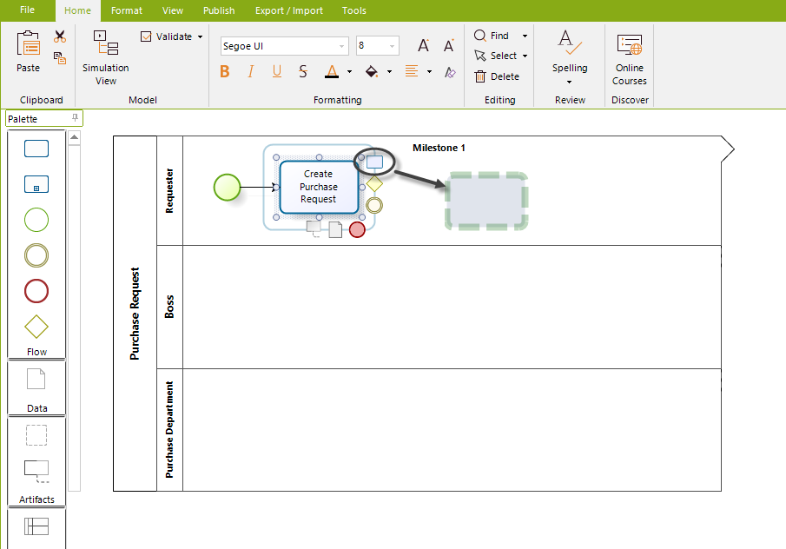Decrease font size with the smaller A icon
Viewport: 786px width, 549px height.
tap(449, 46)
